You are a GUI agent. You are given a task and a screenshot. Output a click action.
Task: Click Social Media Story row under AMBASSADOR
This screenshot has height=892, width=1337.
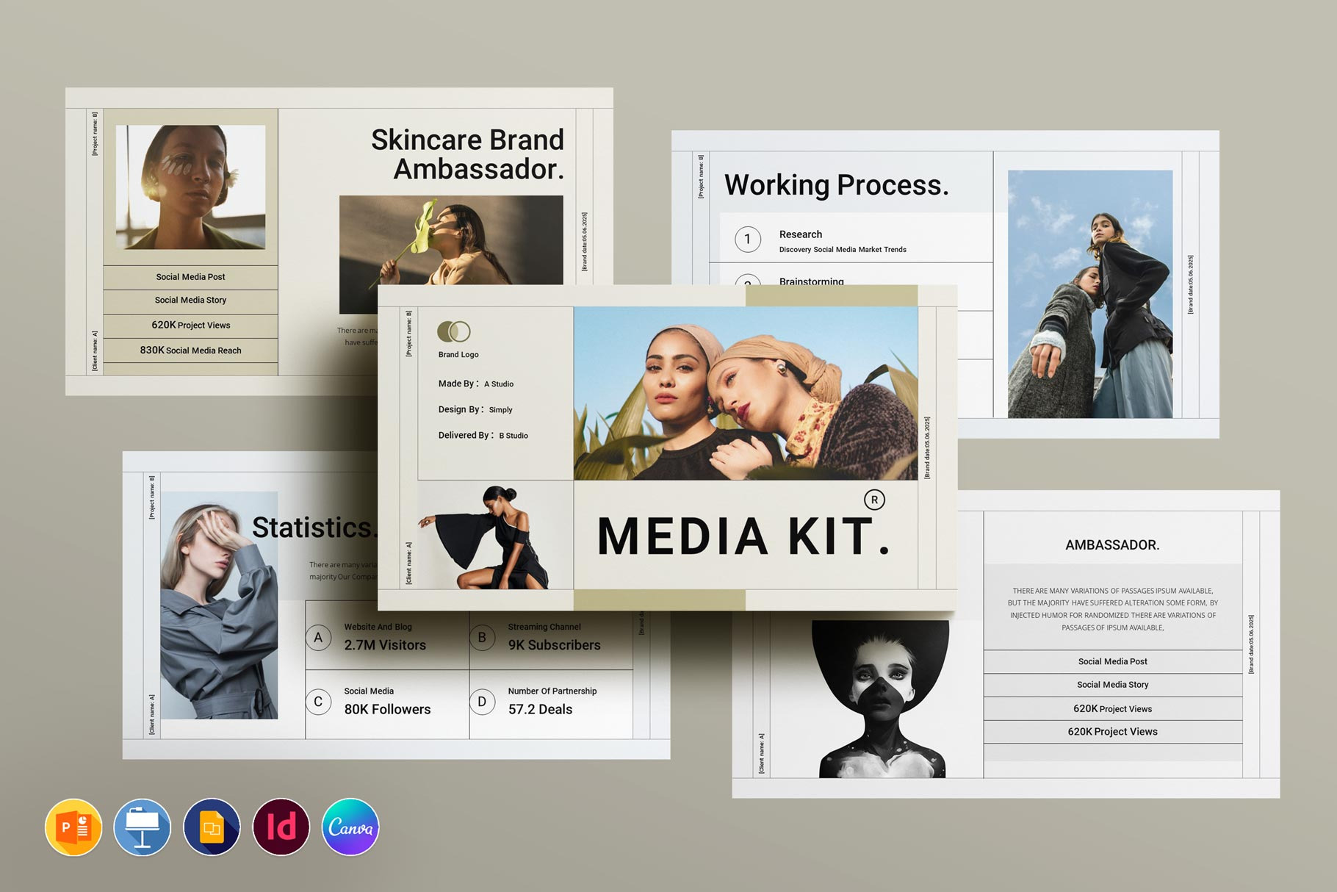tap(1112, 685)
